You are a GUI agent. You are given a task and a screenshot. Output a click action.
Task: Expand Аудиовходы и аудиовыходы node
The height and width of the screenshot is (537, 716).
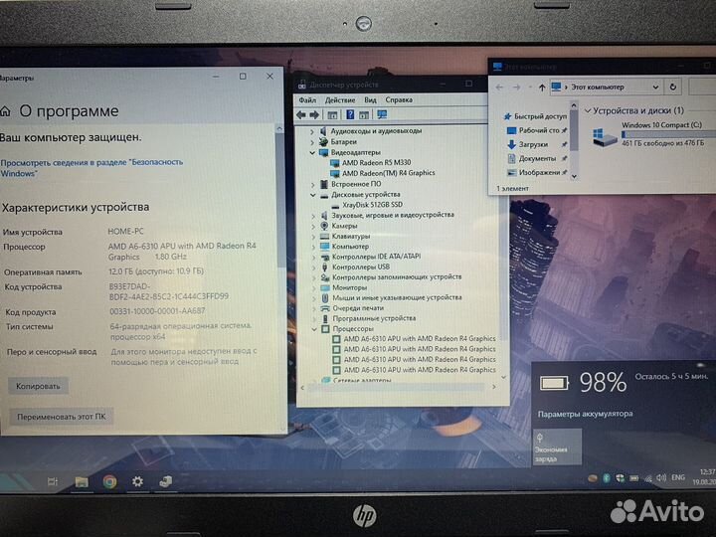(312, 131)
